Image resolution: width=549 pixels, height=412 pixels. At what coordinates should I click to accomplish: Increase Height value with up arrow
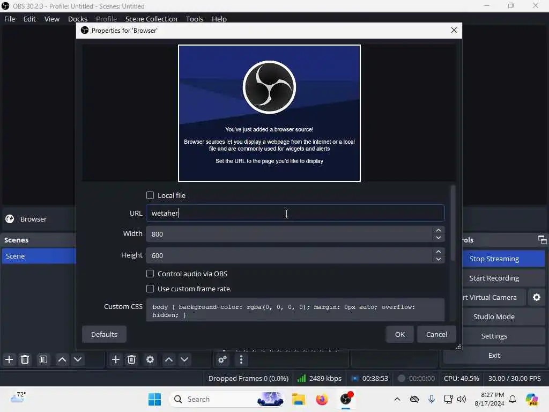(x=439, y=252)
